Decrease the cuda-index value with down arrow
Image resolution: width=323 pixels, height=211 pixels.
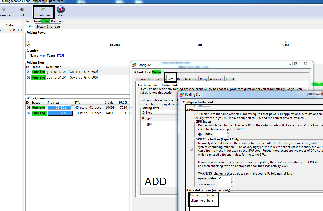coord(232,185)
